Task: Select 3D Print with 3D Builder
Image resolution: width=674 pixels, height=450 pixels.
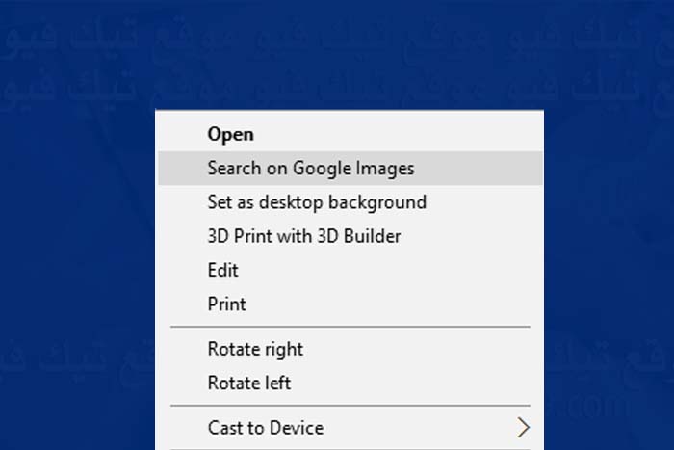Action: (x=350, y=236)
